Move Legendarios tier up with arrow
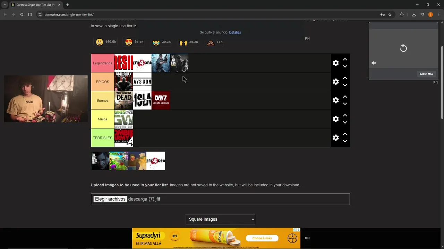Image resolution: width=444 pixels, height=249 pixels. (x=345, y=59)
